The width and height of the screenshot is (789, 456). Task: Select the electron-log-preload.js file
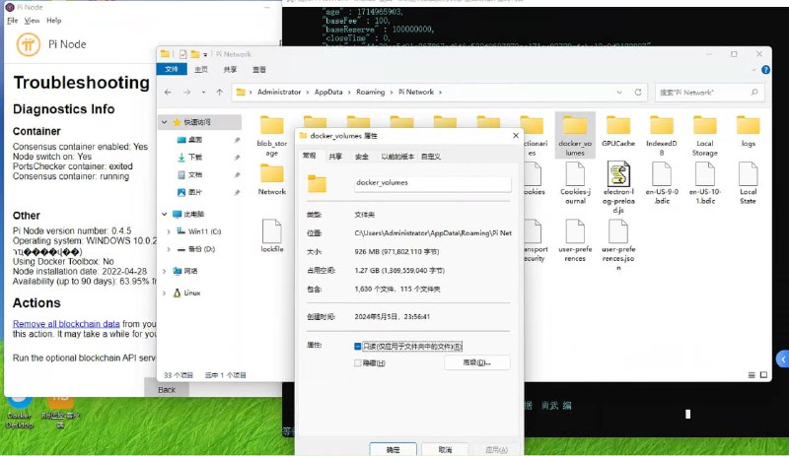618,177
